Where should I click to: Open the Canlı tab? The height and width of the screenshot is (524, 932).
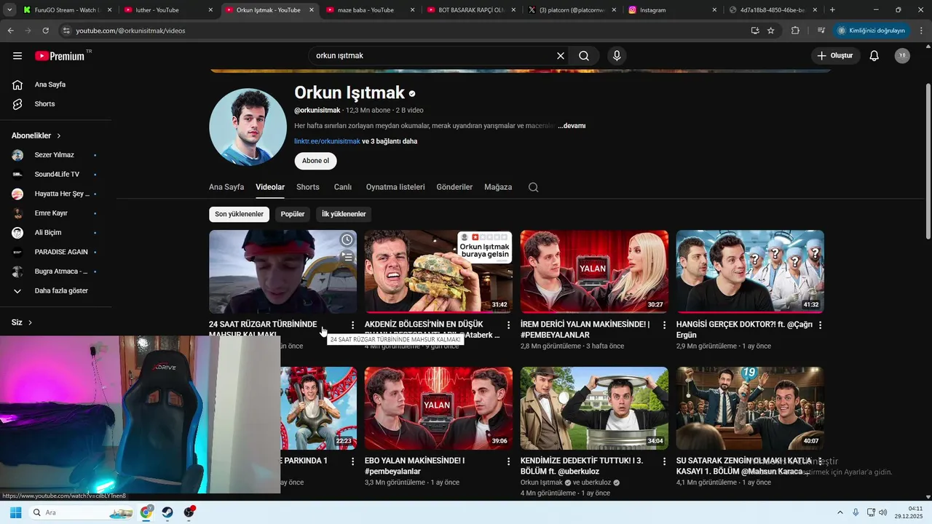pyautogui.click(x=343, y=187)
